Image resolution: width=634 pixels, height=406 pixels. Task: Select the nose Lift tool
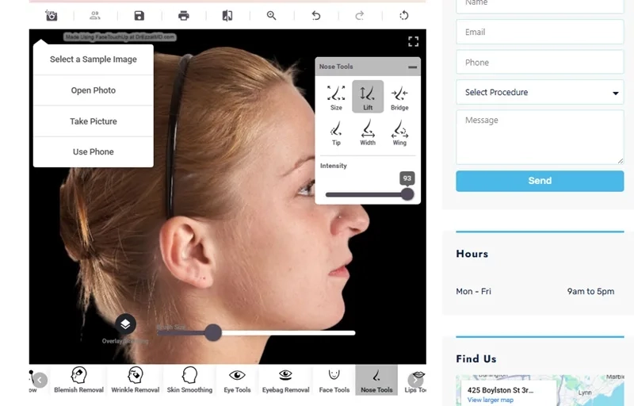click(368, 97)
